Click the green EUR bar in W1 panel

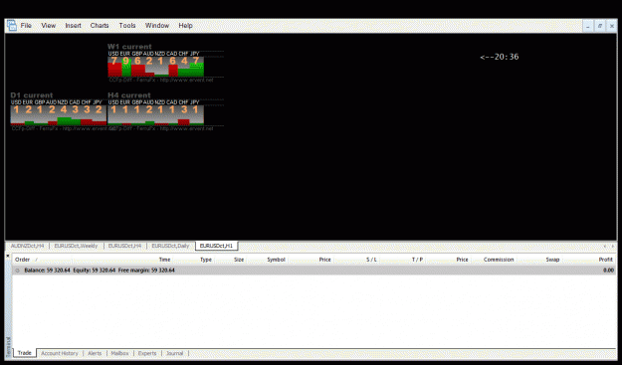(126, 69)
